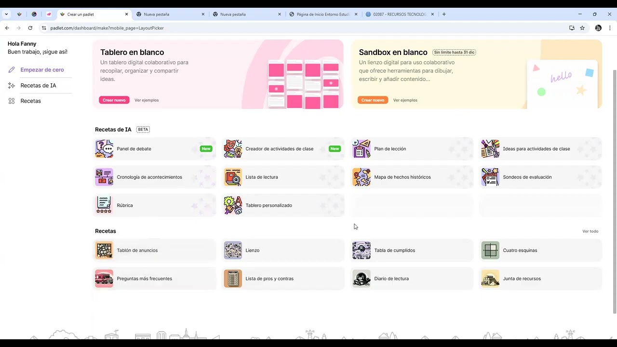Image resolution: width=617 pixels, height=347 pixels.
Task: Switch to the second Nueva pestaña tab
Action: coord(246,14)
